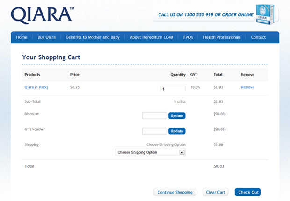The width and height of the screenshot is (290, 201).
Task: Open the Home menu item
Action: (22, 37)
